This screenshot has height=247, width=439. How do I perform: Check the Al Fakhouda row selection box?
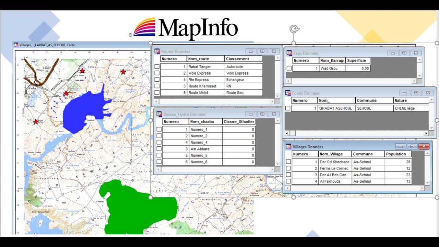click(288, 181)
